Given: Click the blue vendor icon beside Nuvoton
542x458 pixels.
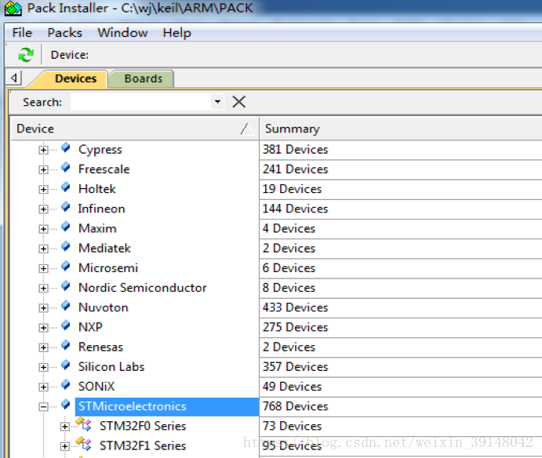Looking at the screenshot, I should [x=66, y=306].
